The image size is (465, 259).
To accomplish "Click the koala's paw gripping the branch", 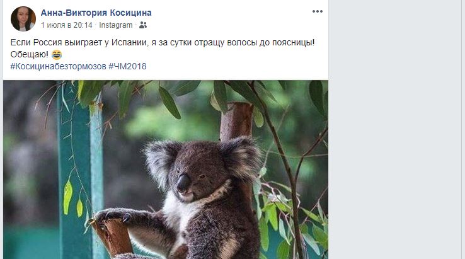I will pyautogui.click(x=113, y=216).
